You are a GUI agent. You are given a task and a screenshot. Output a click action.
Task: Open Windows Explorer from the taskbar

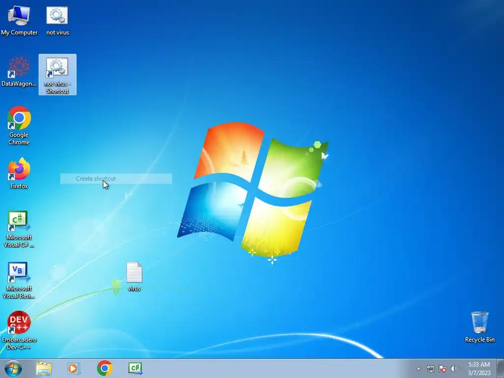[44, 368]
